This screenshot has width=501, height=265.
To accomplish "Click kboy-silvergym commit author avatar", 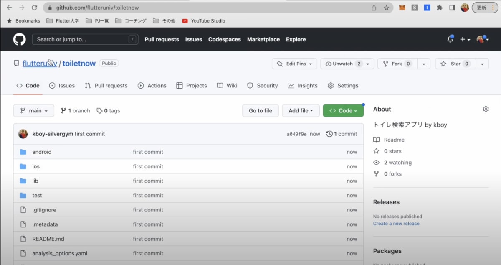I will pos(23,134).
